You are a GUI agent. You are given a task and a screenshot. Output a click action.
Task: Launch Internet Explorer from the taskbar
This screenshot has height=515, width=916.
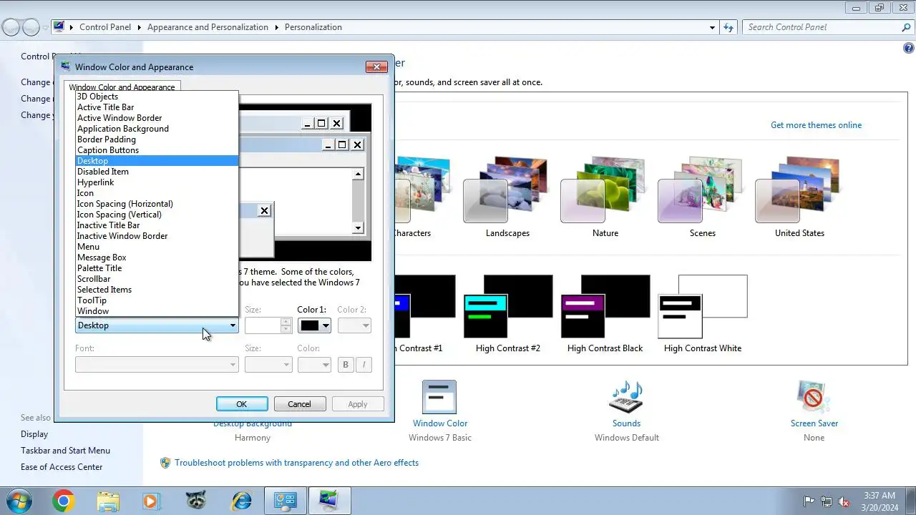pos(240,501)
